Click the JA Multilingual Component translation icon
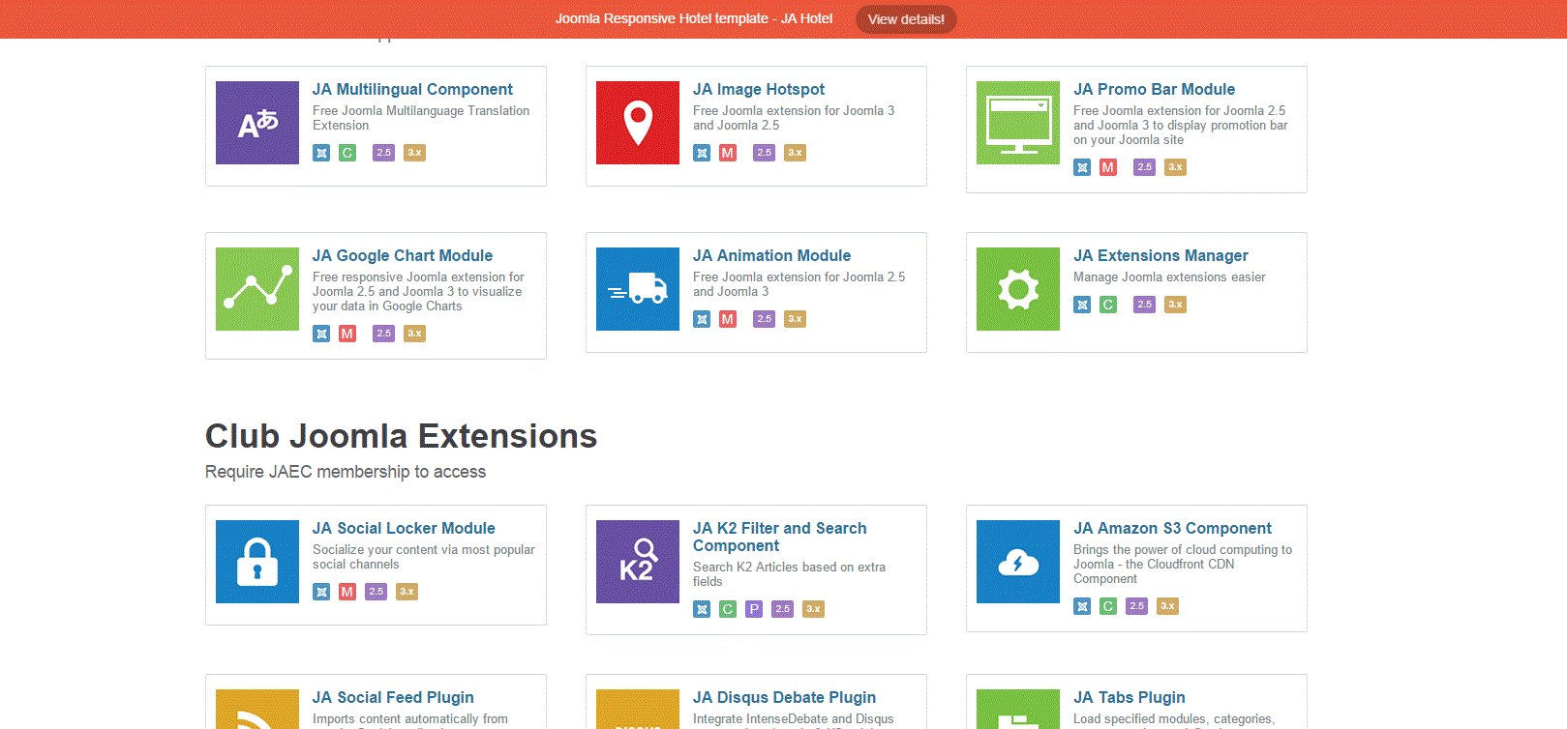This screenshot has width=1567, height=729. pos(257,123)
